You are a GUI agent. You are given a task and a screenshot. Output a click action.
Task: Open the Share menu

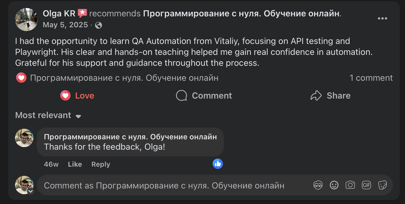pos(330,95)
